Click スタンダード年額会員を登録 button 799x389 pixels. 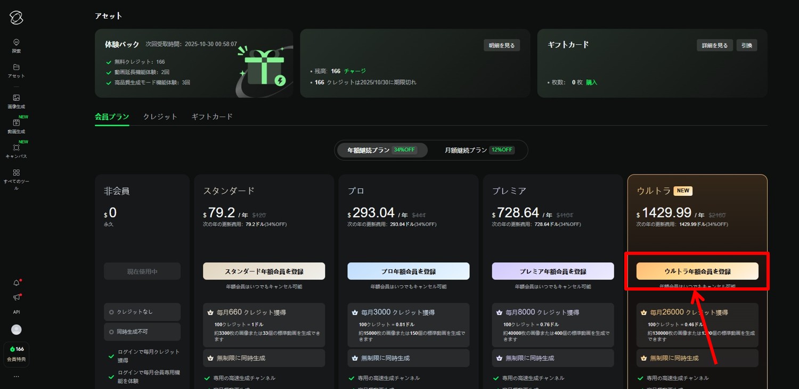(x=264, y=271)
